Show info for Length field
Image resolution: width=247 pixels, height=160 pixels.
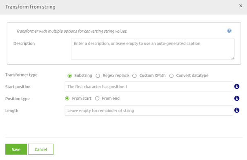[237, 110]
